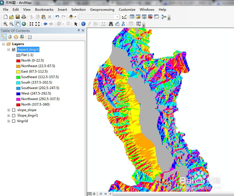Open the Editor toolbar icon

(x=124, y=17)
